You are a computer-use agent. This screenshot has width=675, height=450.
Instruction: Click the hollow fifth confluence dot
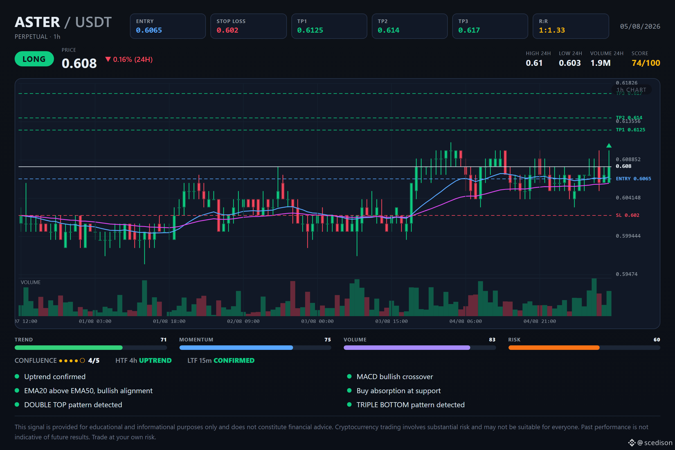[x=82, y=361]
